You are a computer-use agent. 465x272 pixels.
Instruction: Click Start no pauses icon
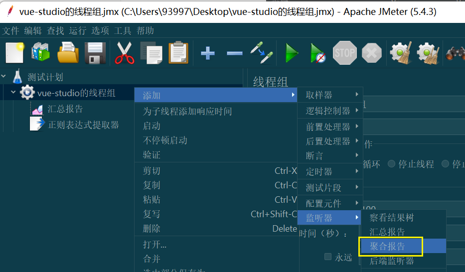click(x=318, y=53)
